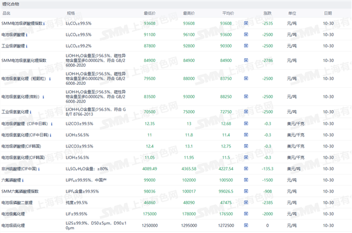Open chart icon for 六氟磷酸锂 100500 row

[x=246, y=180]
